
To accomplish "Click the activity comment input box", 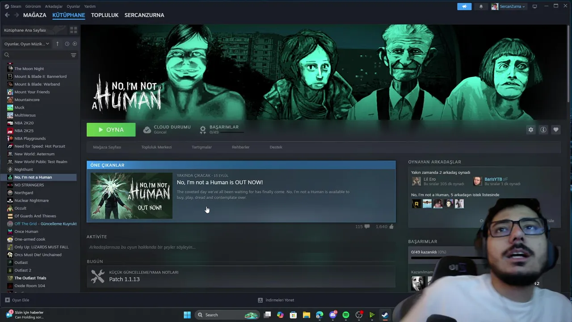I will tap(241, 247).
